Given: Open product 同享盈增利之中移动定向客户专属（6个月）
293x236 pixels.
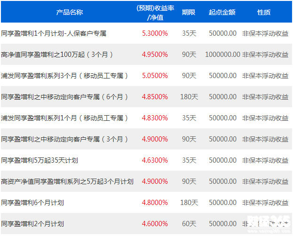Looking at the screenshot, I should (64, 97).
